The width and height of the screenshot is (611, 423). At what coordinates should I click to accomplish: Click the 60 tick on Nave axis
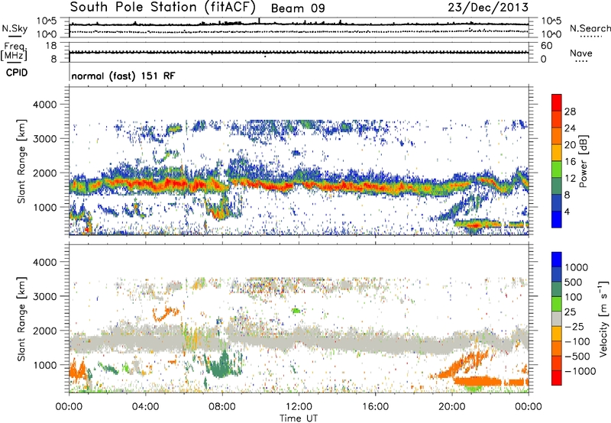546,46
